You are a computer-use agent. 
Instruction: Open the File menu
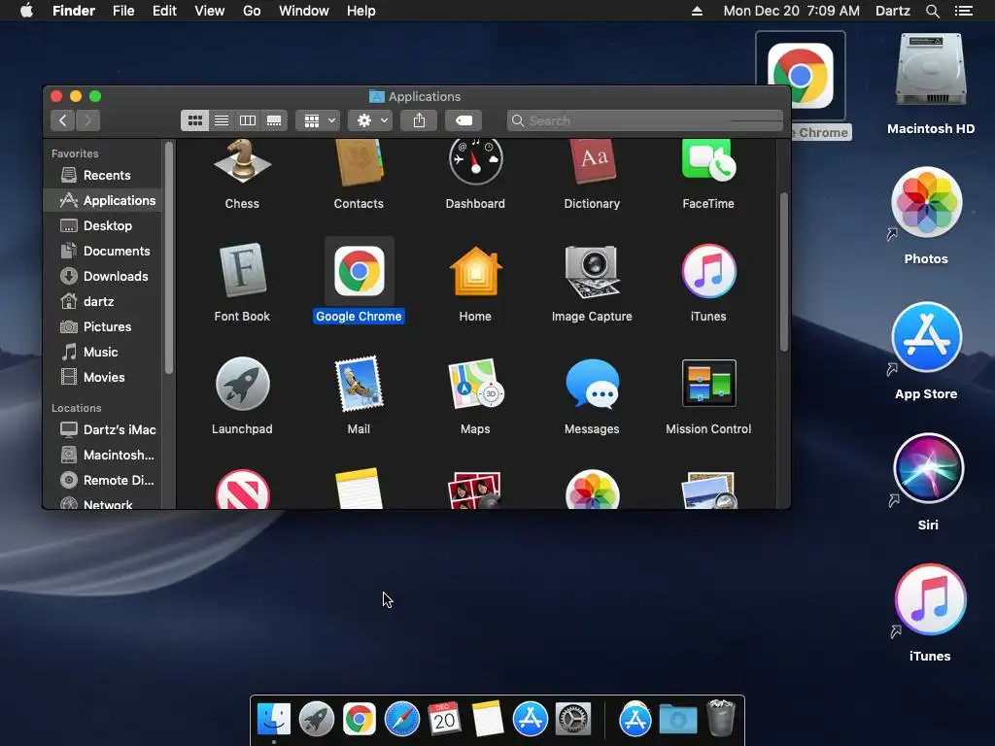pos(123,11)
